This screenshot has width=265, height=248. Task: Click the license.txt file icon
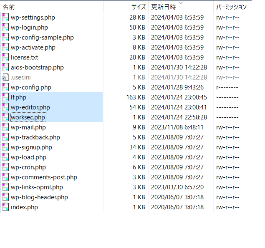[x=5, y=57]
